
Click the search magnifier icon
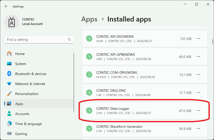(69, 39)
